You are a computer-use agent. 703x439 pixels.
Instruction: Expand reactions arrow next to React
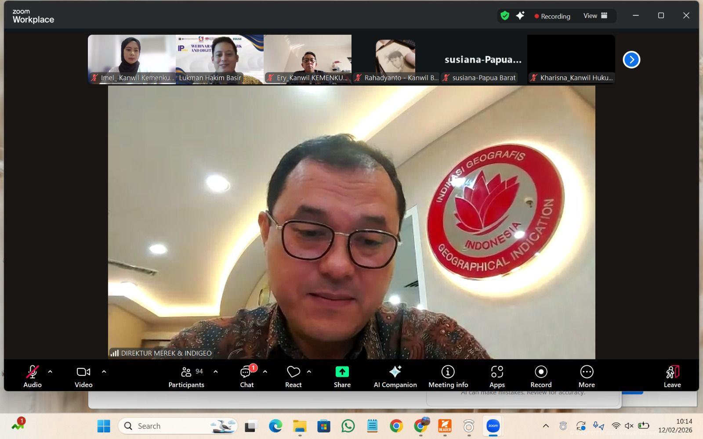point(309,371)
